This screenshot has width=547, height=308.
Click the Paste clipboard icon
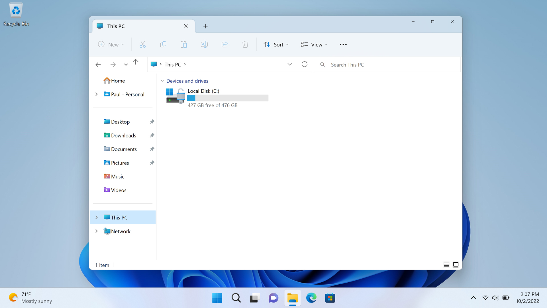point(184,44)
